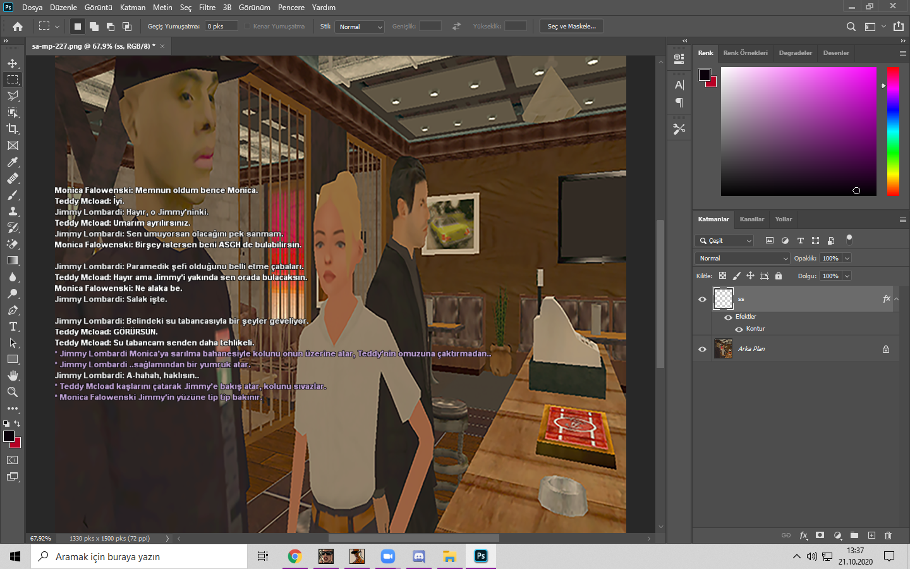Select the Dodge tool
This screenshot has height=569, width=910.
pos(13,293)
